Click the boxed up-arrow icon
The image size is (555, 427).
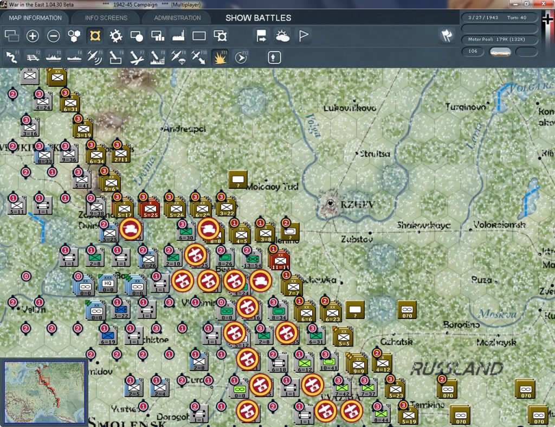pyautogui.click(x=274, y=58)
